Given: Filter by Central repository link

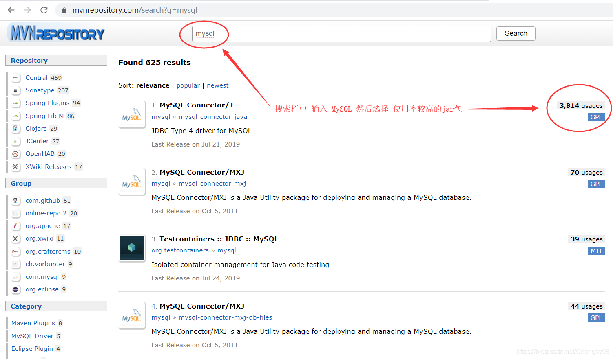Looking at the screenshot, I should tap(36, 78).
